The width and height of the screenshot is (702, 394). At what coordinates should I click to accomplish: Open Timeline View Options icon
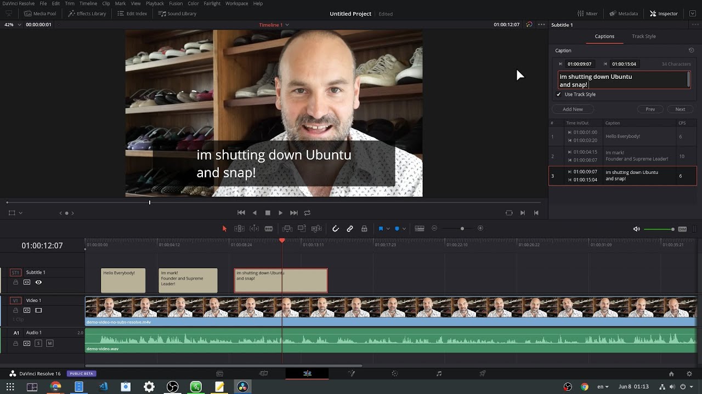[x=420, y=229]
